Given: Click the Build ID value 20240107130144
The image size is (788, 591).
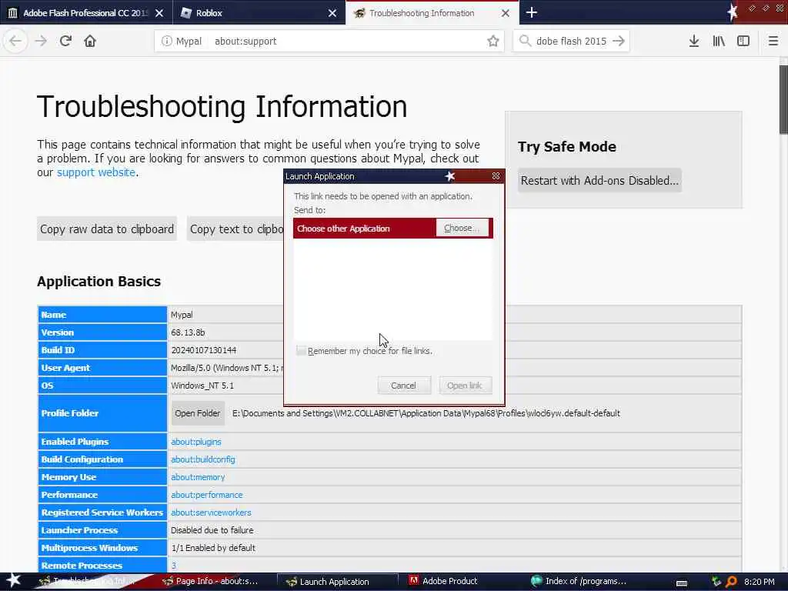Looking at the screenshot, I should 203,350.
